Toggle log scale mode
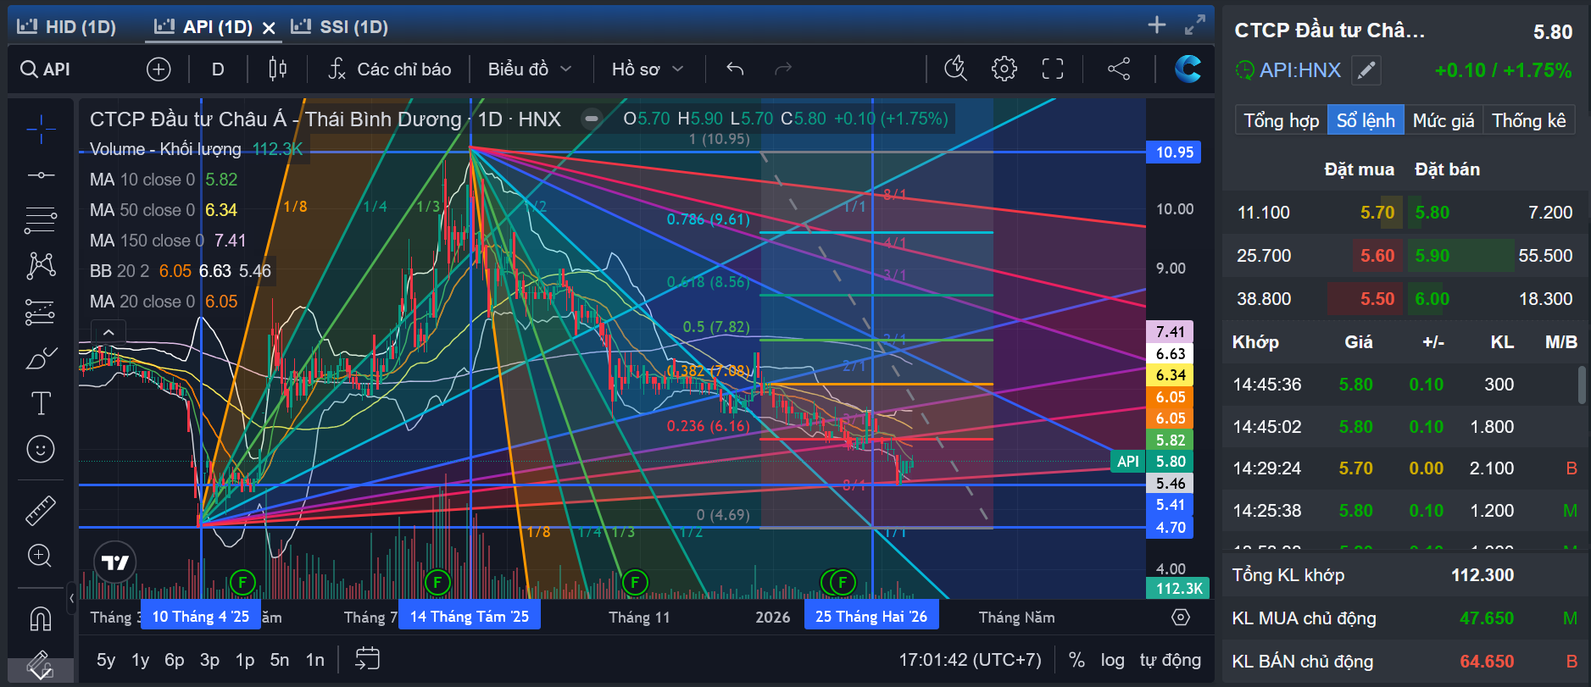 [x=1112, y=660]
